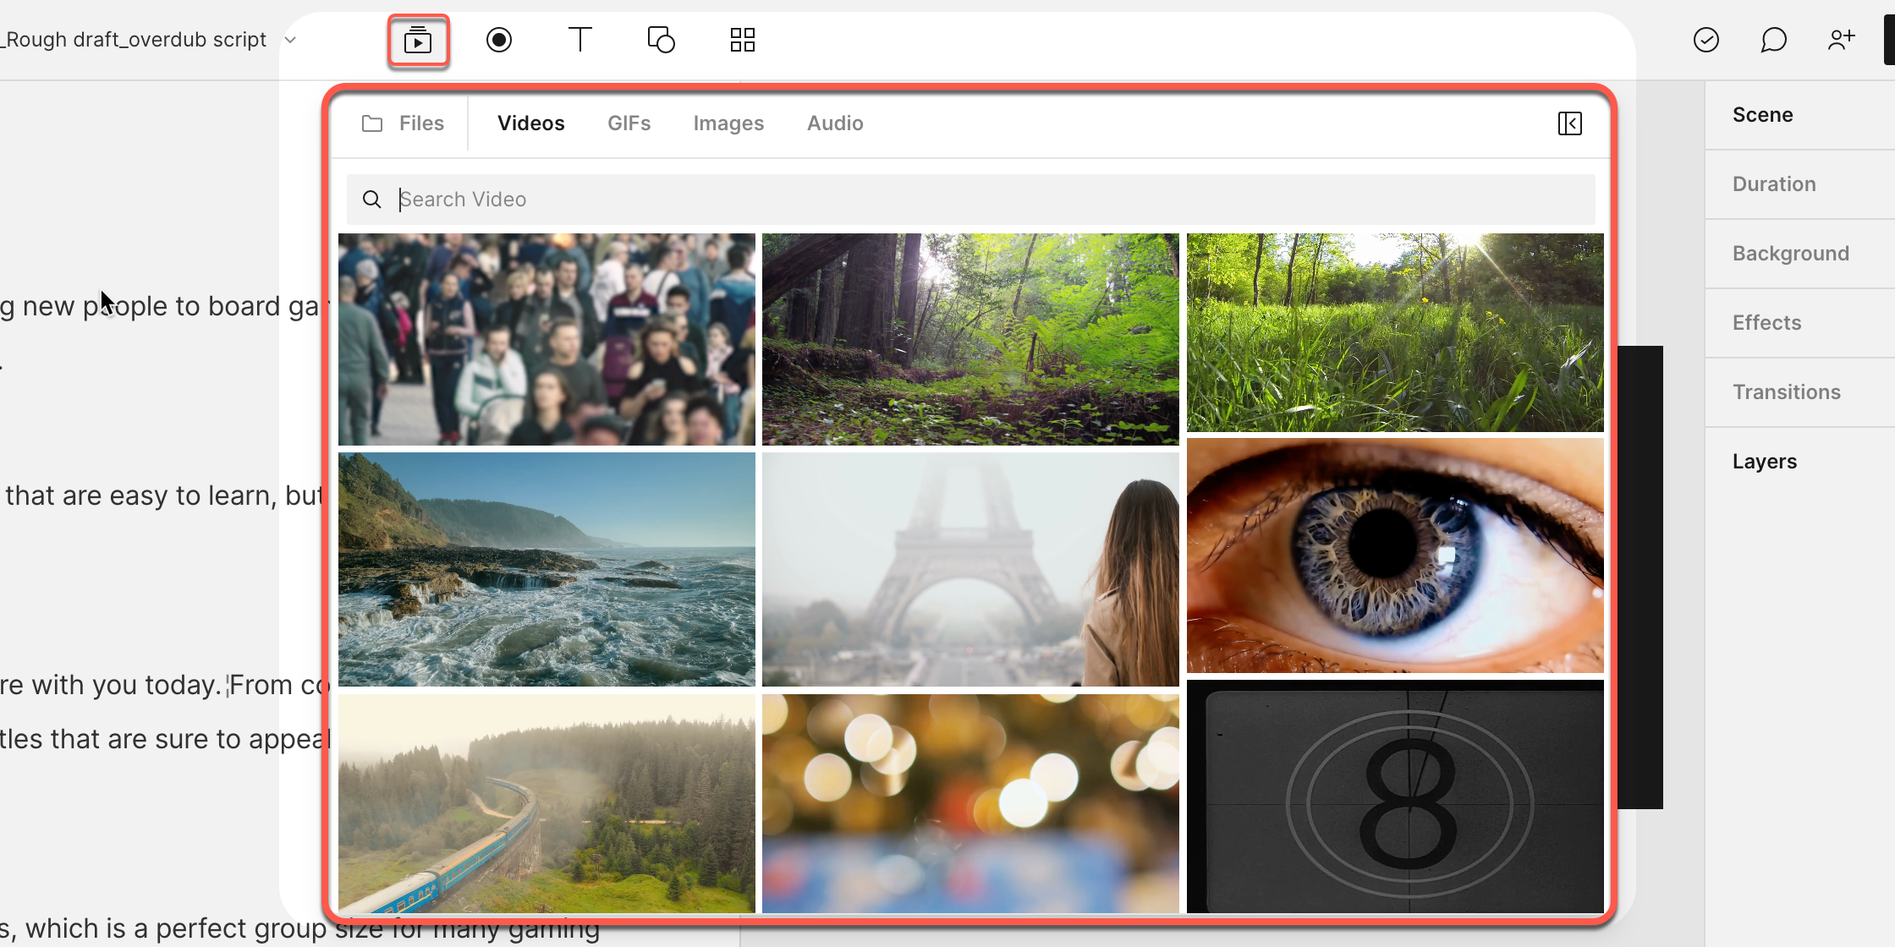Screen dimensions: 1895x947
Task: Select the record button tool
Action: (x=499, y=40)
